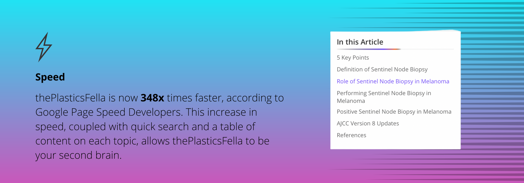The image size is (524, 183).
Task: Click the Speed heading text
Action: pyautogui.click(x=50, y=77)
